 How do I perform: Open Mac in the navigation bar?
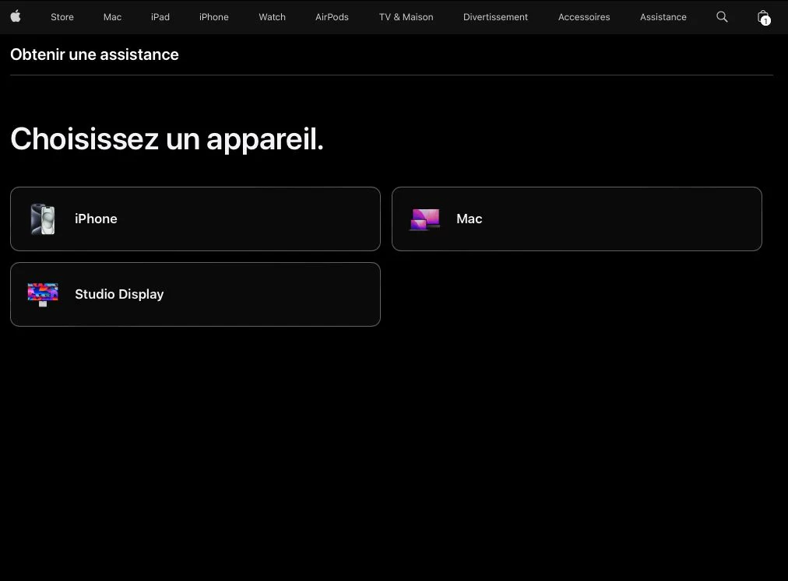click(113, 17)
